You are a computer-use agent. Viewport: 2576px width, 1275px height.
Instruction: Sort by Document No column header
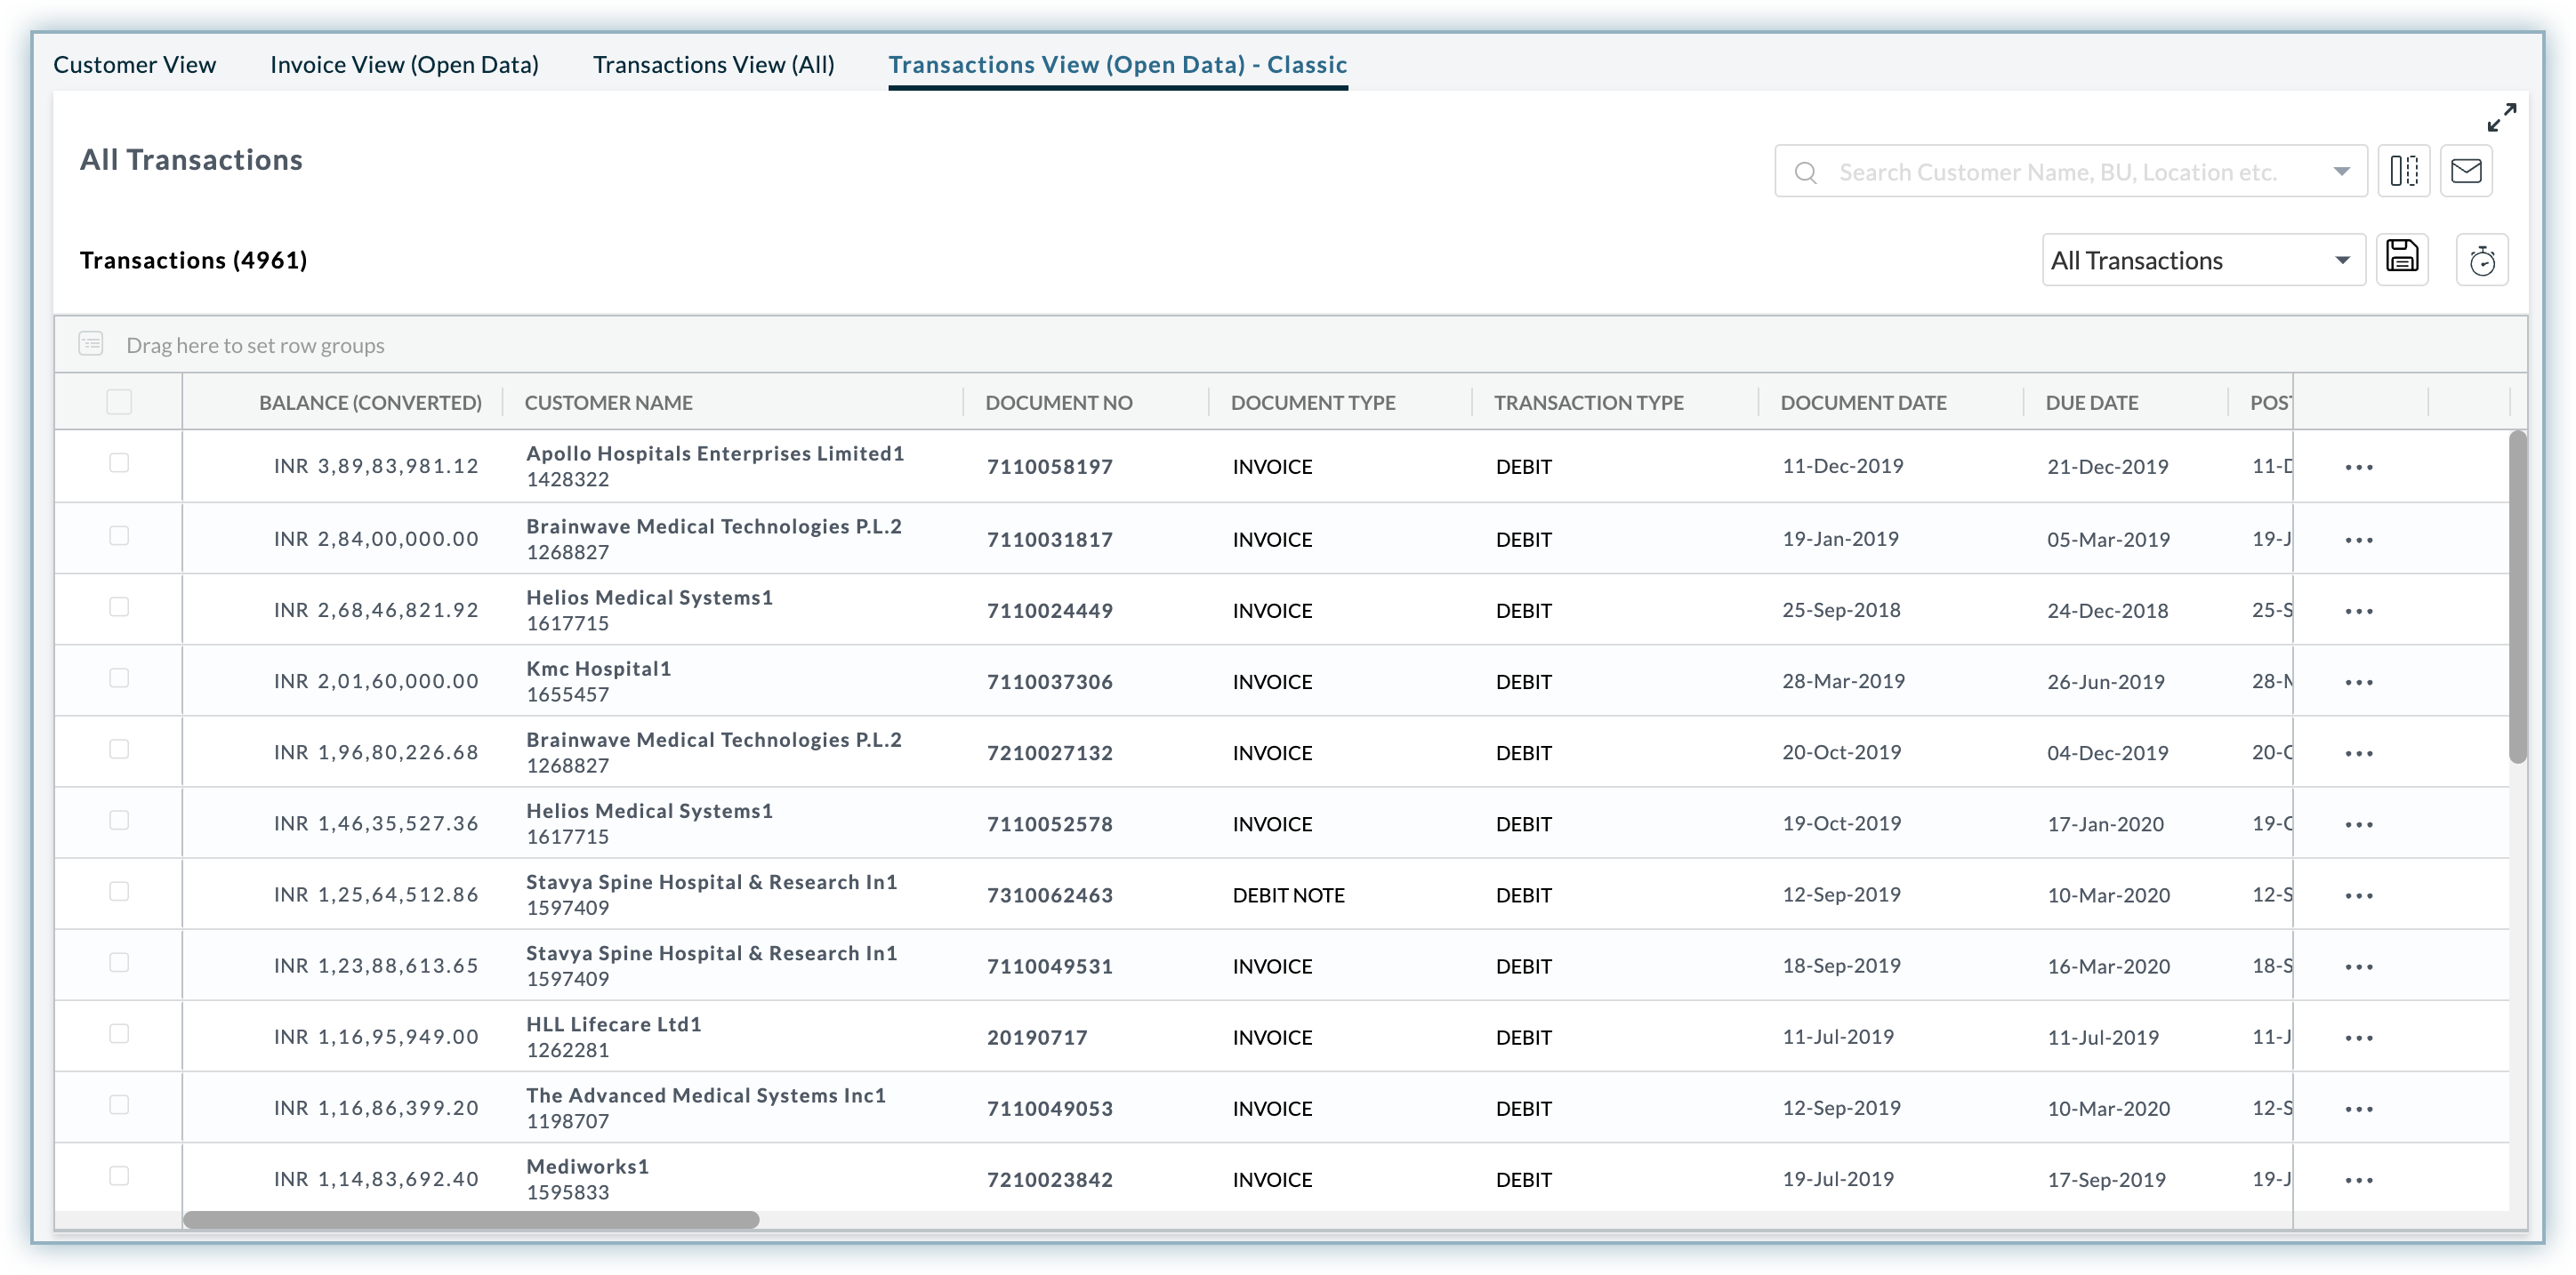pos(1059,403)
